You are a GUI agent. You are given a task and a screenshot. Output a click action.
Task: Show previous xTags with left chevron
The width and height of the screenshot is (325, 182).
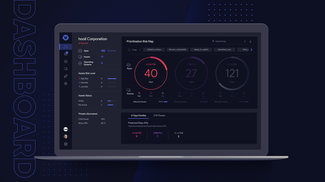tap(140, 50)
